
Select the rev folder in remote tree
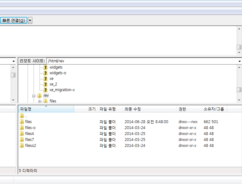(x=46, y=96)
